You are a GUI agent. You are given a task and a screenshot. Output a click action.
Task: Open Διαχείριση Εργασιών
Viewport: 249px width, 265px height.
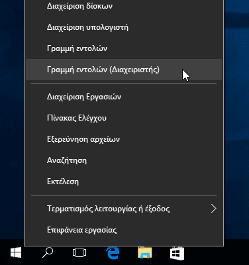pyautogui.click(x=124, y=97)
